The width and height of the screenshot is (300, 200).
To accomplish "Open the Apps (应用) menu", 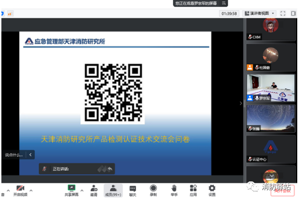I will pyautogui.click(x=193, y=190).
